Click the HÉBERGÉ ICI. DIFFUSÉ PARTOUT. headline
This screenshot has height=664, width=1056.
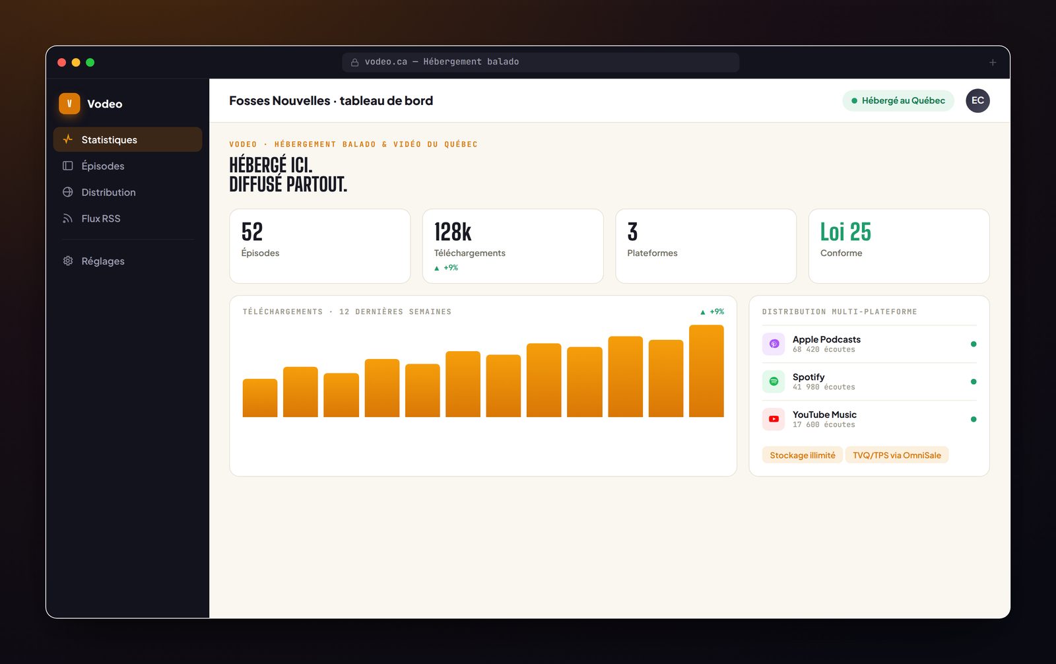288,174
